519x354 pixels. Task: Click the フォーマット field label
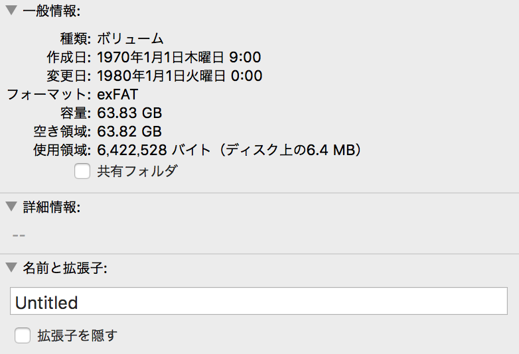click(x=48, y=95)
